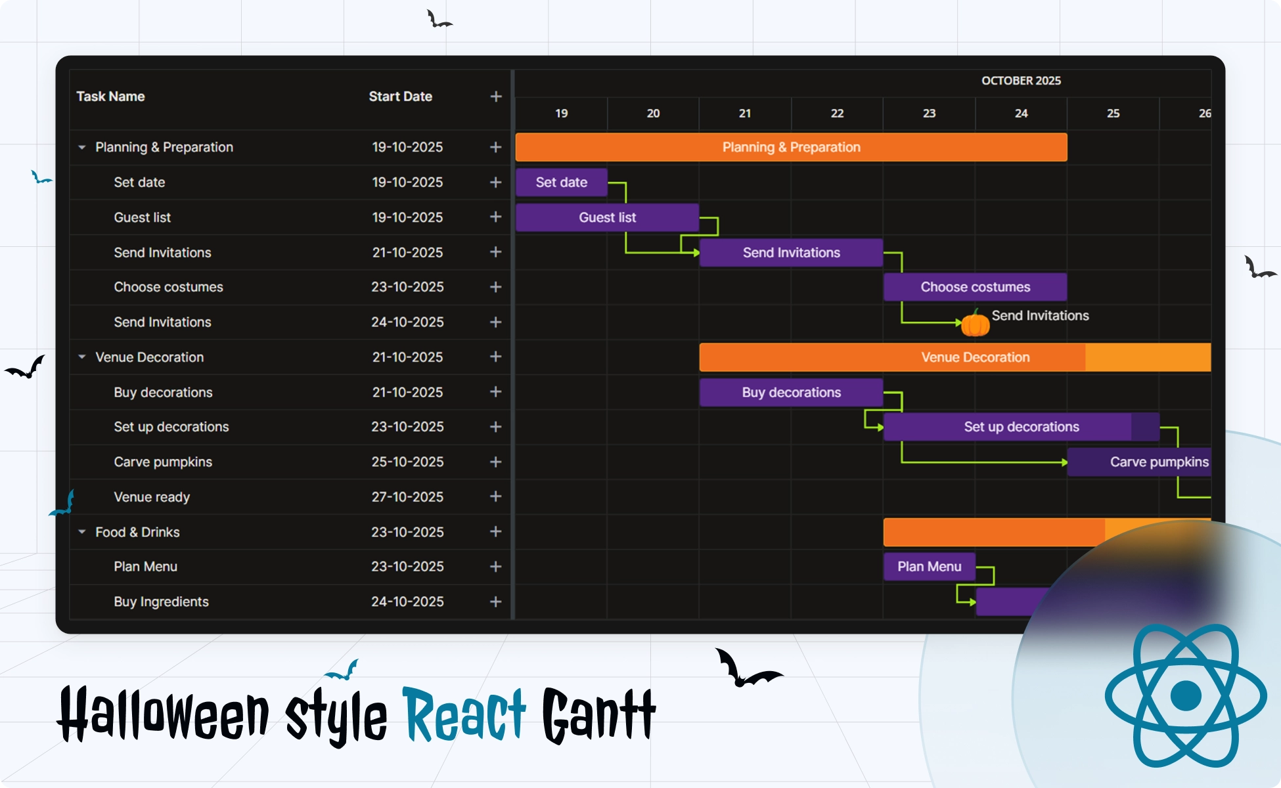Add a task using plus icon beside Set date
The image size is (1281, 788).
[495, 182]
